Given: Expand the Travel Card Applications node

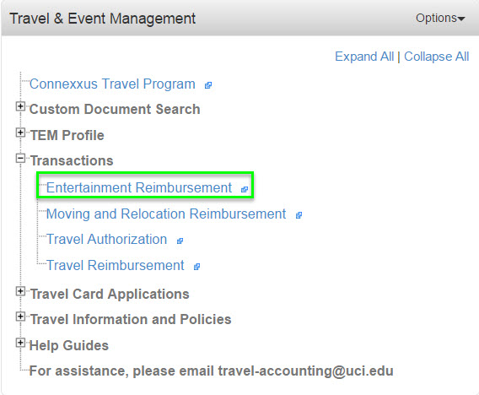Looking at the screenshot, I should [20, 291].
